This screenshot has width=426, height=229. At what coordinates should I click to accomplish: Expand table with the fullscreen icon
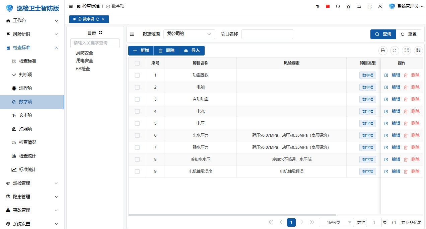[x=406, y=50]
